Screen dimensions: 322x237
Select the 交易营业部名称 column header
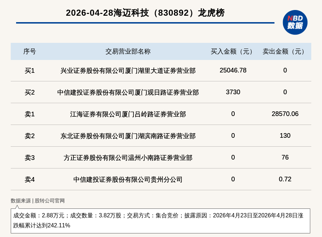click(x=128, y=51)
